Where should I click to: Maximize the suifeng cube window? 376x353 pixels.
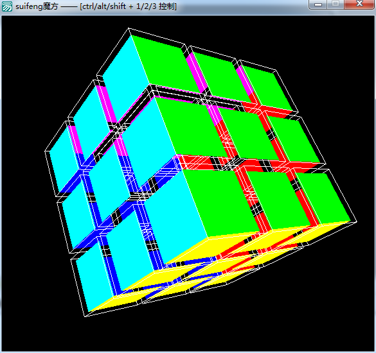coord(336,4)
